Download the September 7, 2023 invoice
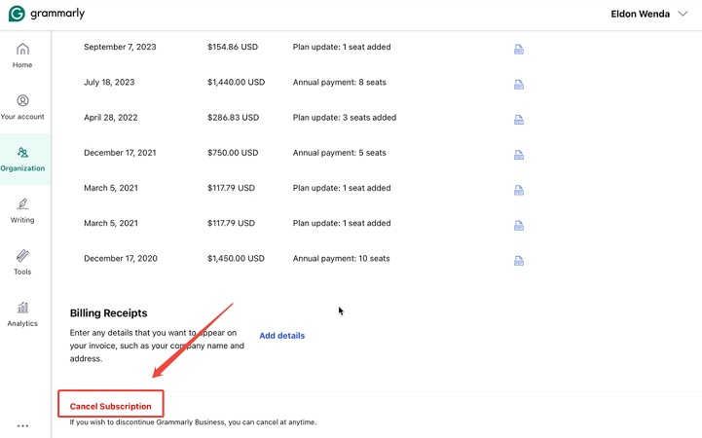702x438 pixels. pos(519,50)
